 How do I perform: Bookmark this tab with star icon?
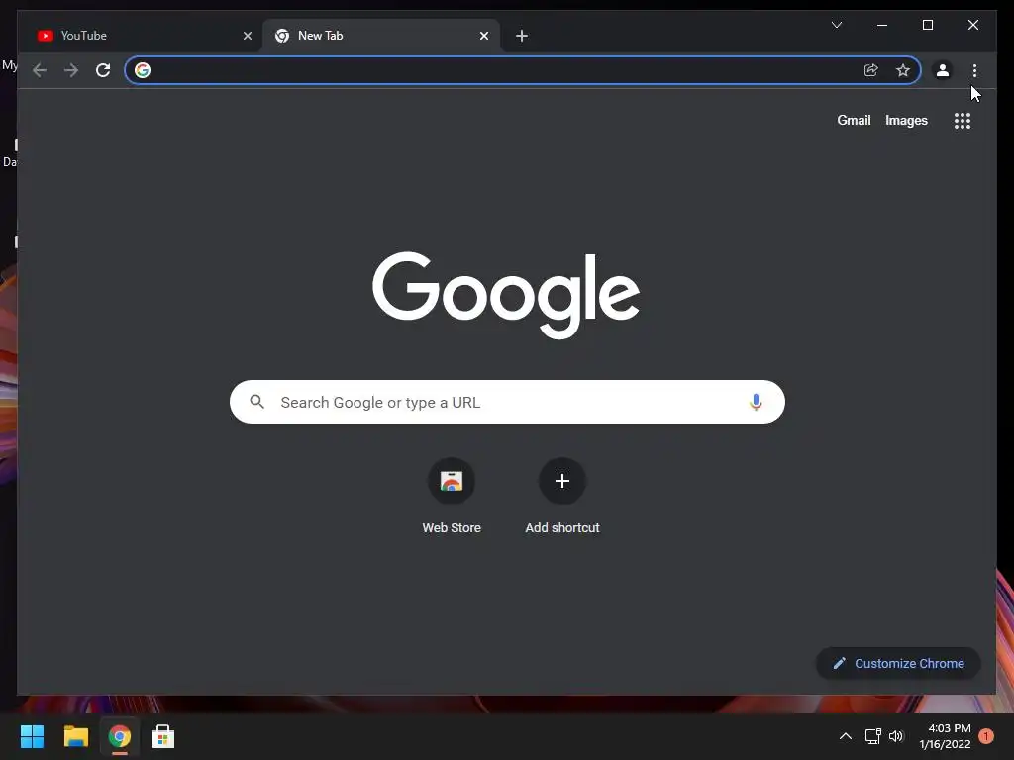903,70
